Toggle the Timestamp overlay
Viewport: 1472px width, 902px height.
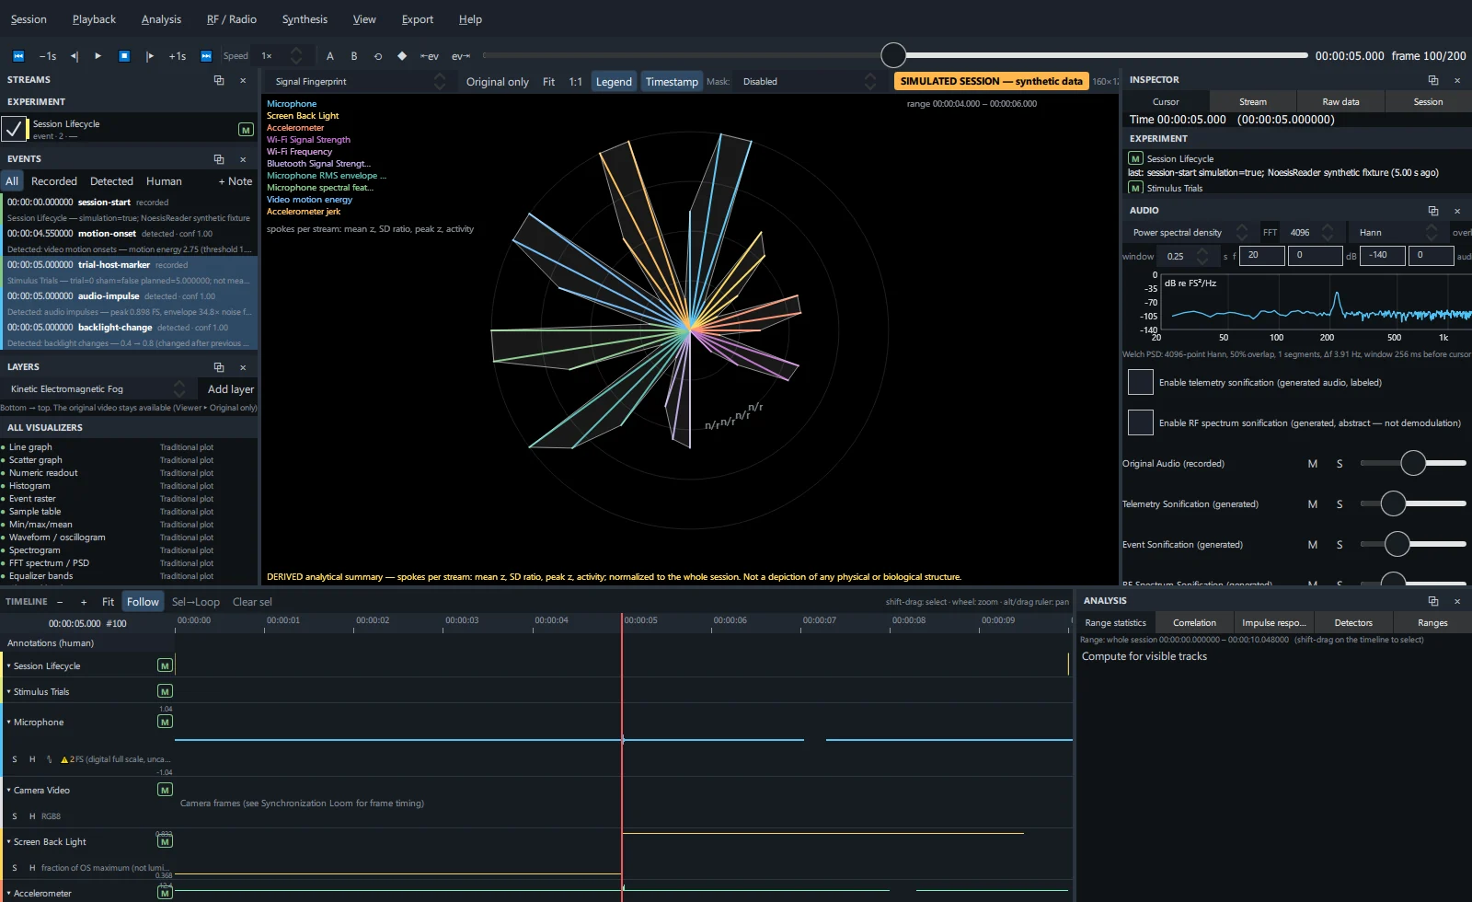(x=672, y=82)
